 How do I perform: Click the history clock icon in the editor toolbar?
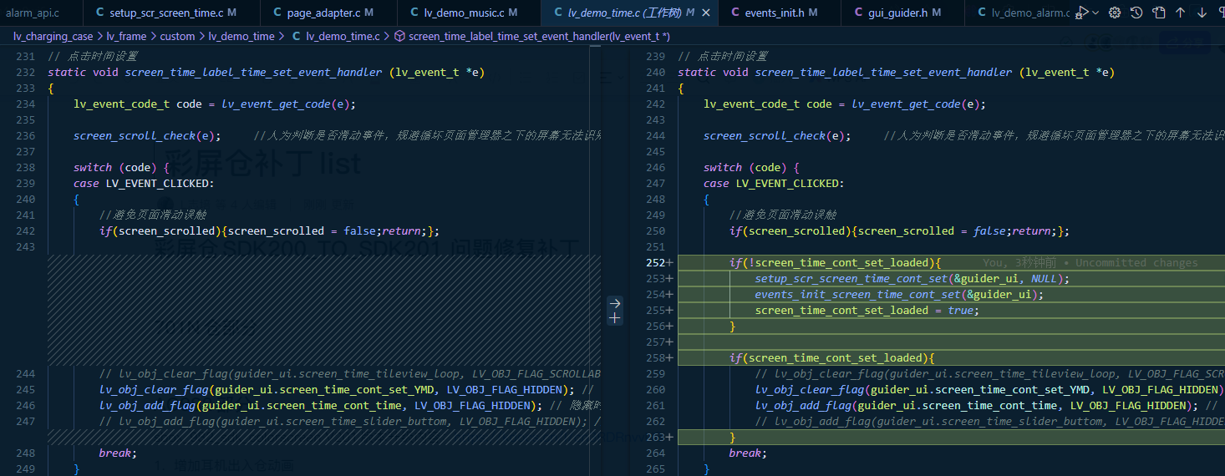tap(1136, 13)
